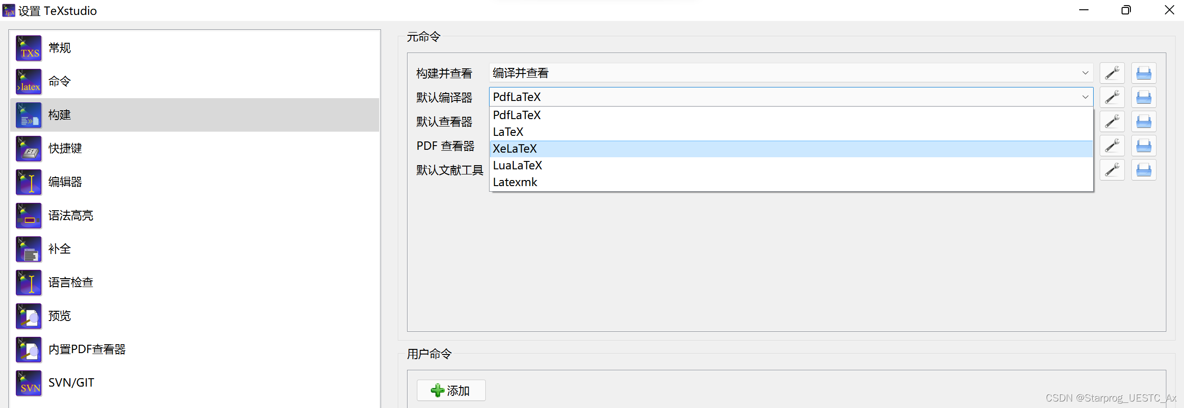Select the 内置PDF查看器 category label
Viewport: 1184px width, 408px height.
point(87,349)
